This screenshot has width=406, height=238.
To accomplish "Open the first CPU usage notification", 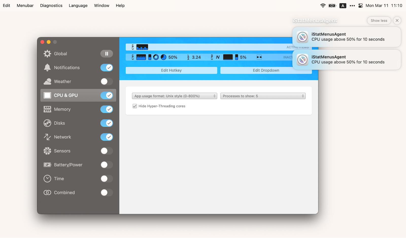I will [x=347, y=37].
